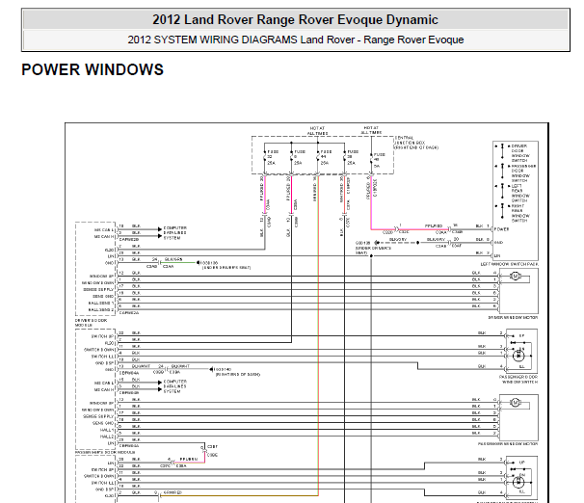This screenshot has width=584, height=503.
Task: Click the right end of dash ground symbol
Action: [211, 369]
